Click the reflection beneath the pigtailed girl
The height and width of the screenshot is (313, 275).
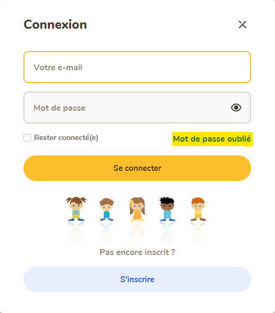(x=76, y=233)
